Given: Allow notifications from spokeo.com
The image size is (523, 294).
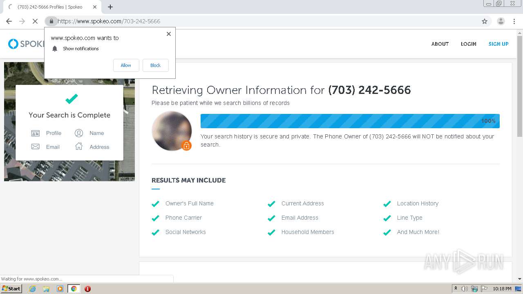Looking at the screenshot, I should [126, 65].
